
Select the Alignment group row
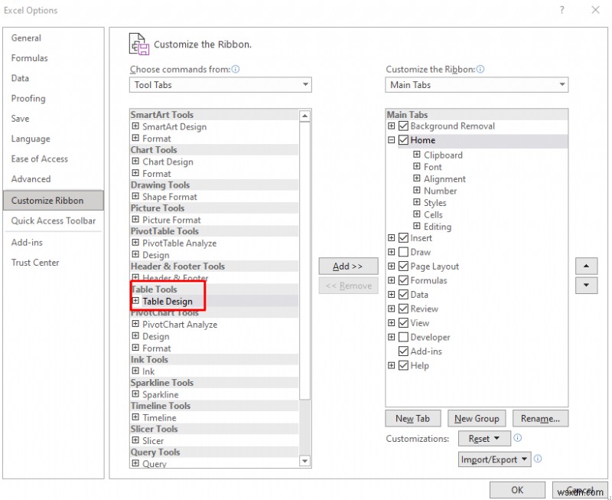point(444,179)
